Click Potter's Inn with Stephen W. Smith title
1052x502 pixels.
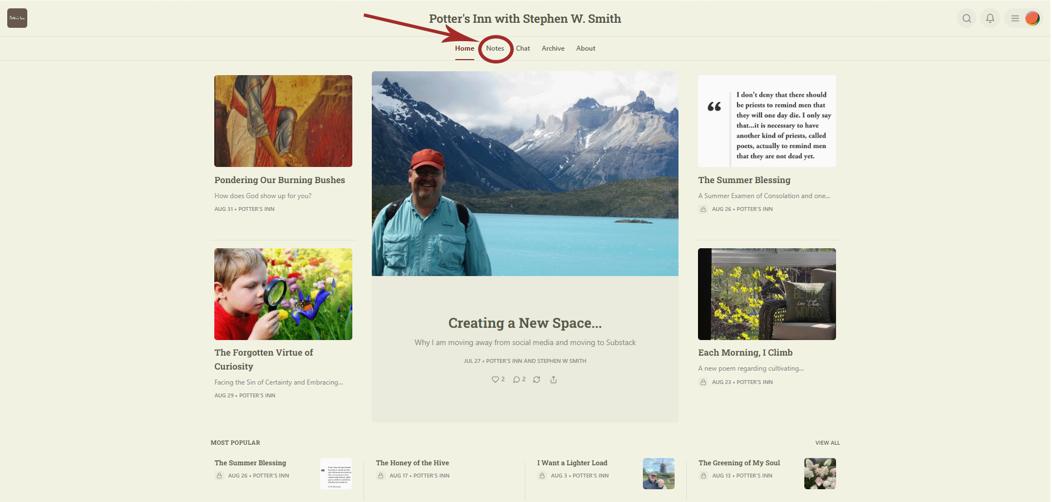click(525, 19)
